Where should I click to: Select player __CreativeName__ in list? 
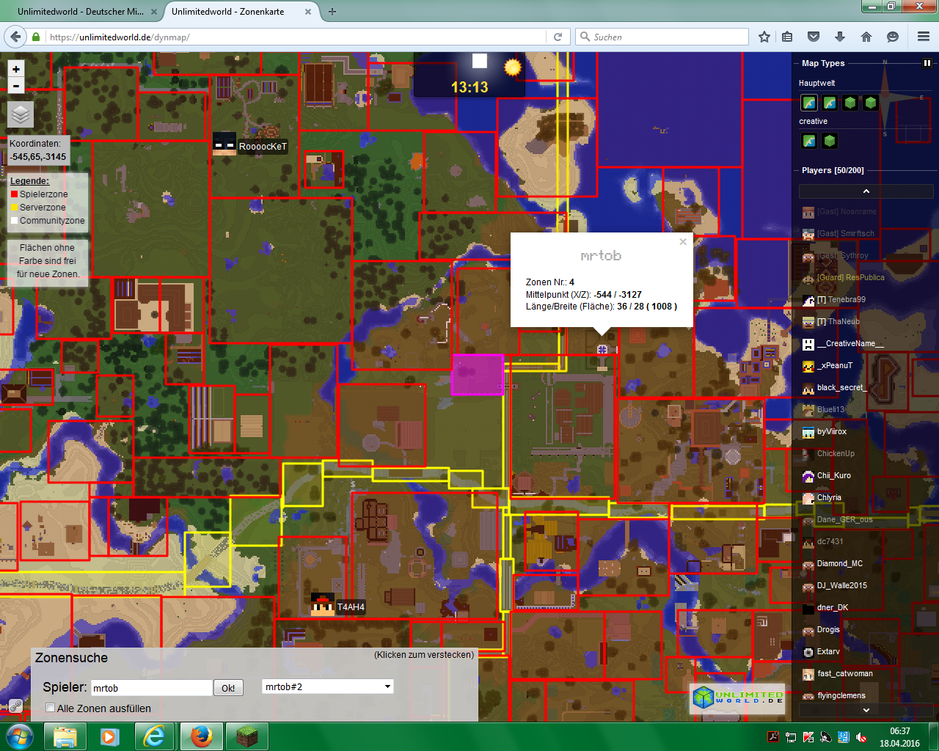pyautogui.click(x=843, y=343)
